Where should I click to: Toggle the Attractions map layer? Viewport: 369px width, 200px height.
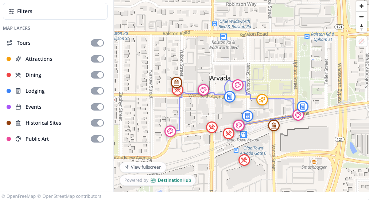(97, 59)
